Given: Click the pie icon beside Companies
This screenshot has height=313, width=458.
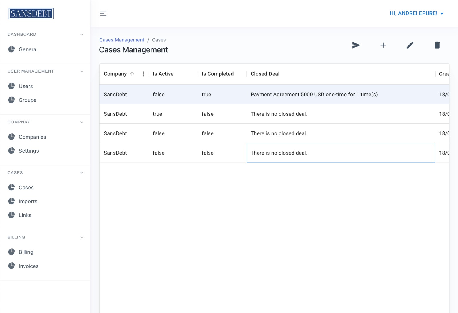Looking at the screenshot, I should [11, 137].
